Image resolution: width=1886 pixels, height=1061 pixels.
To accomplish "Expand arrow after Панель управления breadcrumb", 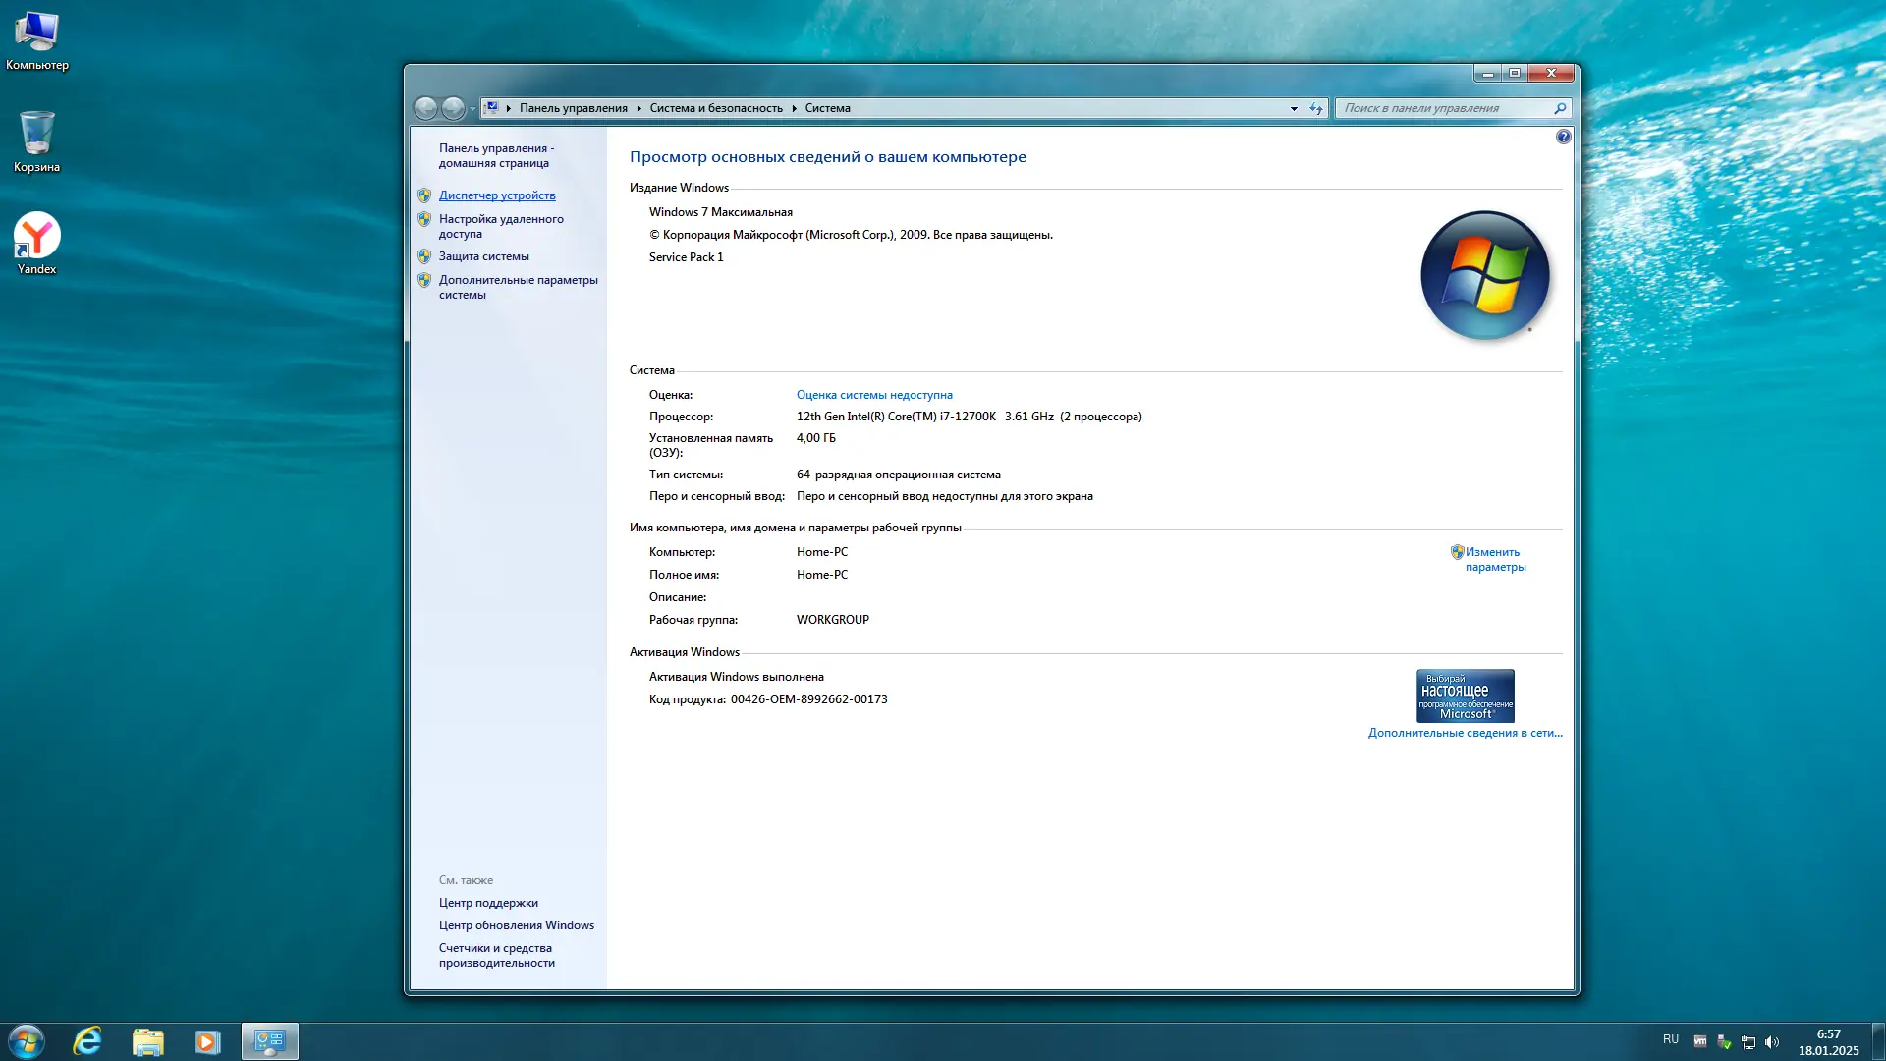I will click(x=638, y=108).
